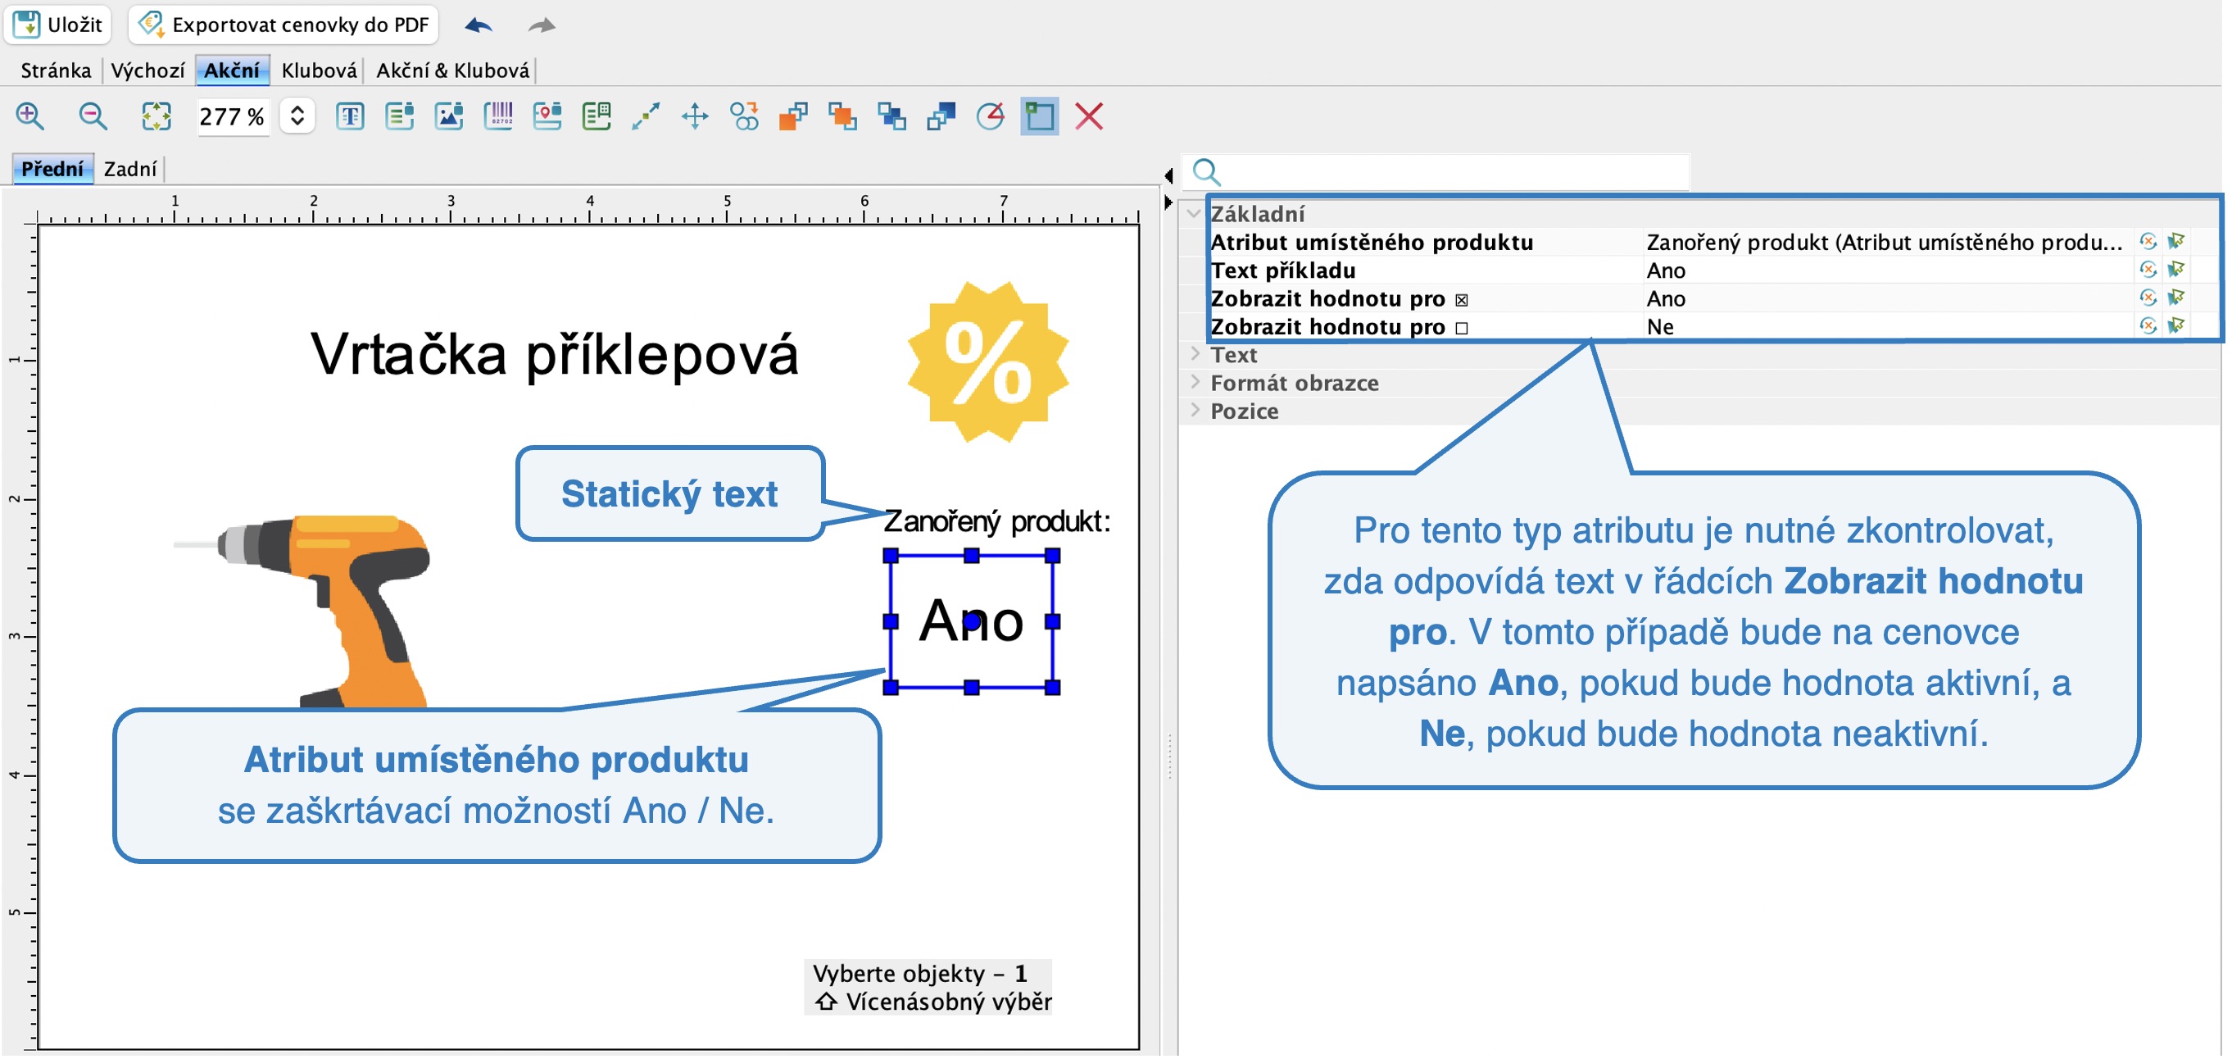
Task: Select the four-arrow move tool
Action: pos(695,116)
